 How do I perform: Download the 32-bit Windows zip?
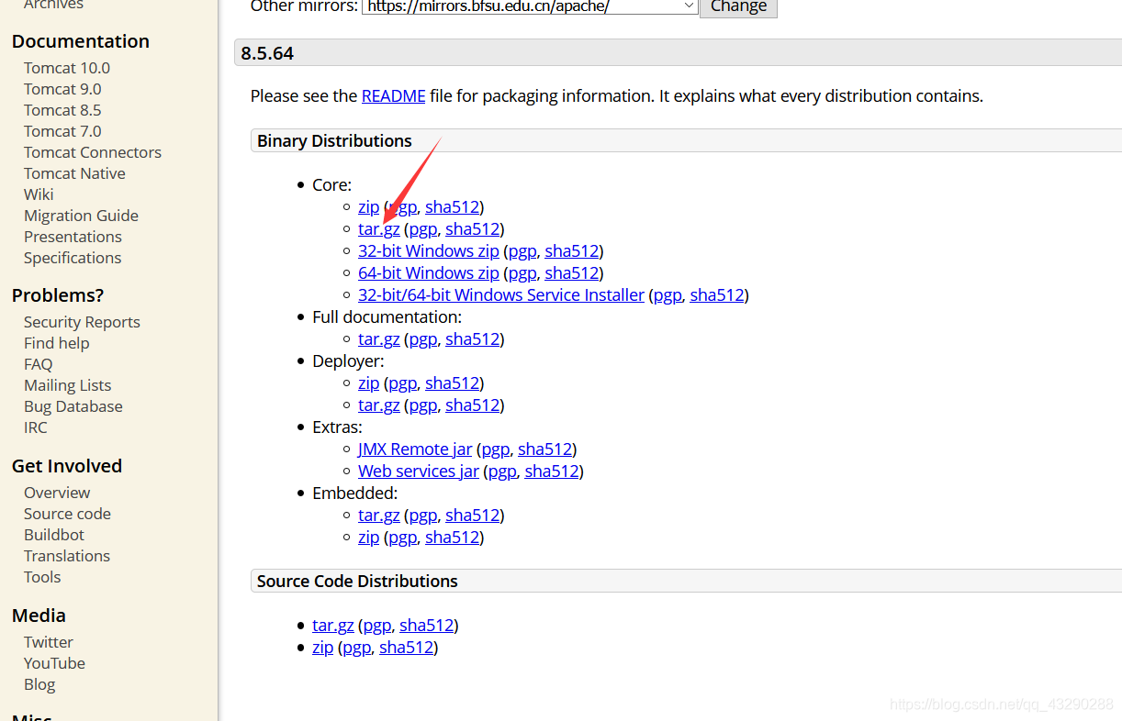(428, 250)
